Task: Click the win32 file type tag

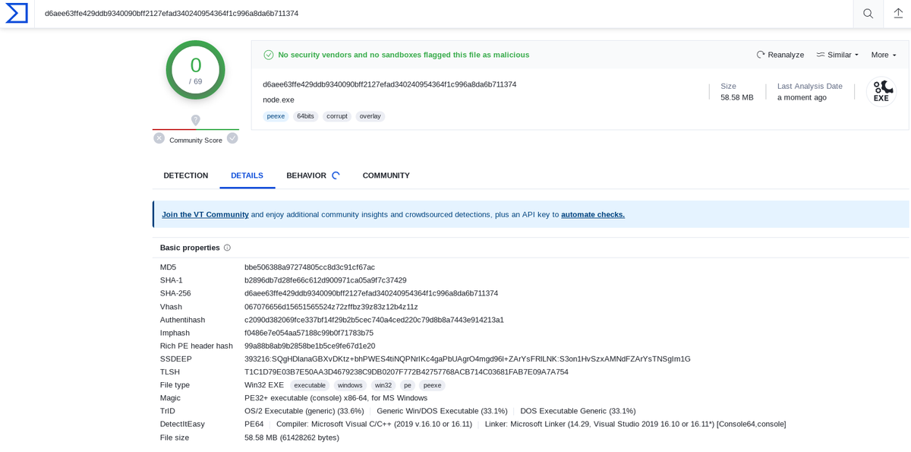Action: coord(383,385)
